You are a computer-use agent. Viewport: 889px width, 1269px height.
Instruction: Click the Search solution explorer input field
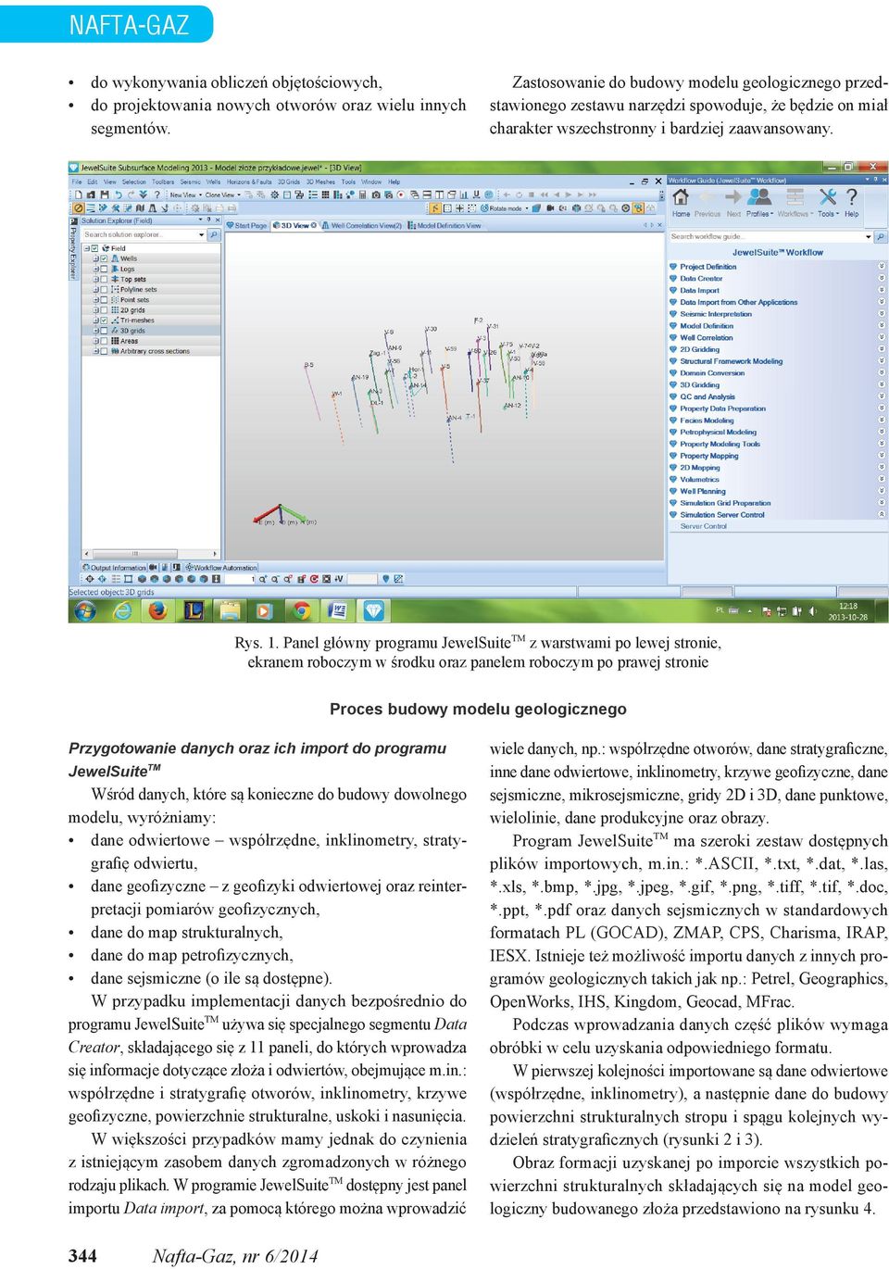(144, 235)
